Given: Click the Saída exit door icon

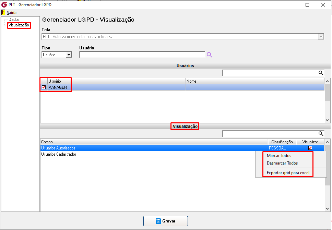Looking at the screenshot, I should (3, 12).
